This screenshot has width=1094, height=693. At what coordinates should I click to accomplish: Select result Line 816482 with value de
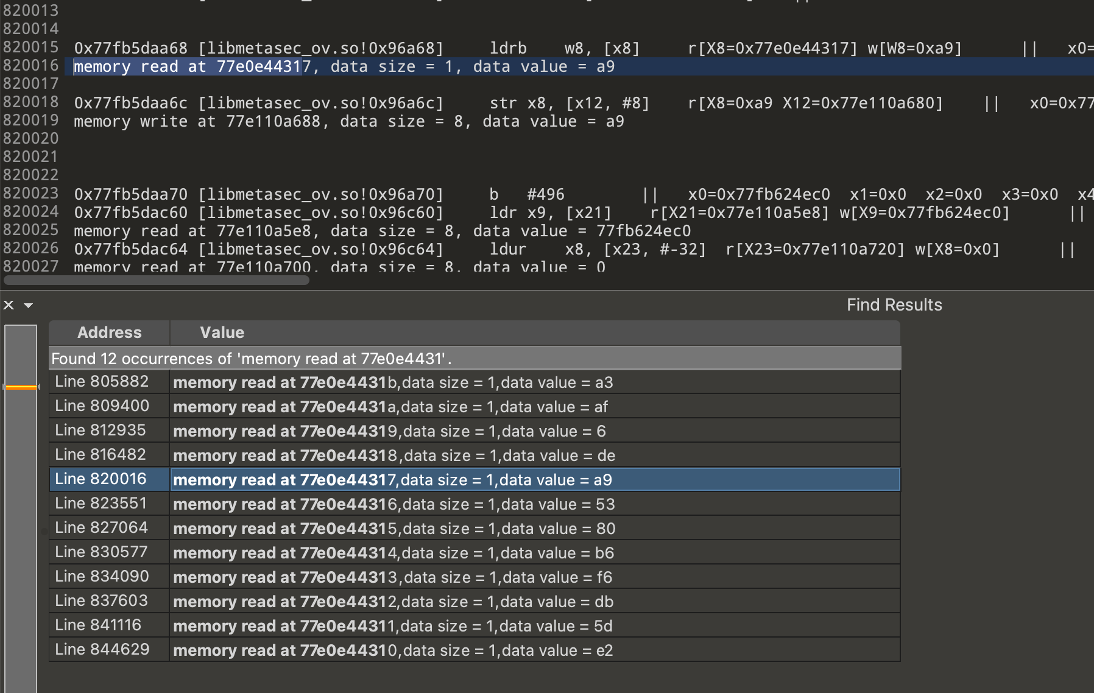click(x=393, y=456)
